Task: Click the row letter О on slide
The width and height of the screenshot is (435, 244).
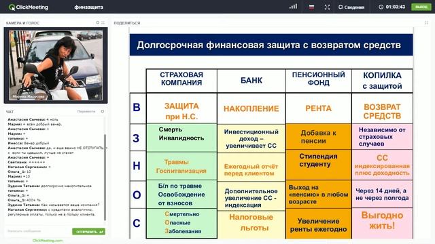Action: coord(137,195)
